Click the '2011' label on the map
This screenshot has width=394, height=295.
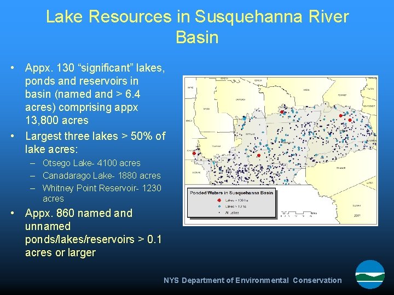tap(357, 215)
